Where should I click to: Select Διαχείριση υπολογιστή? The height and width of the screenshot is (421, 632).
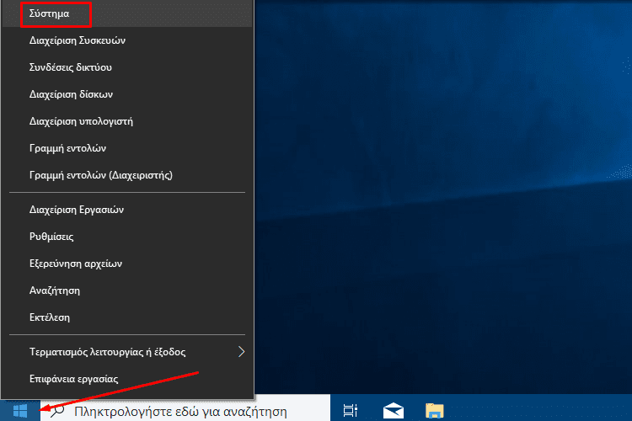127,121
